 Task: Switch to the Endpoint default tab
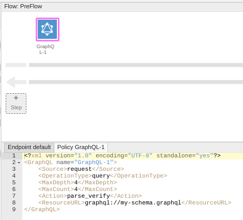[29, 147]
